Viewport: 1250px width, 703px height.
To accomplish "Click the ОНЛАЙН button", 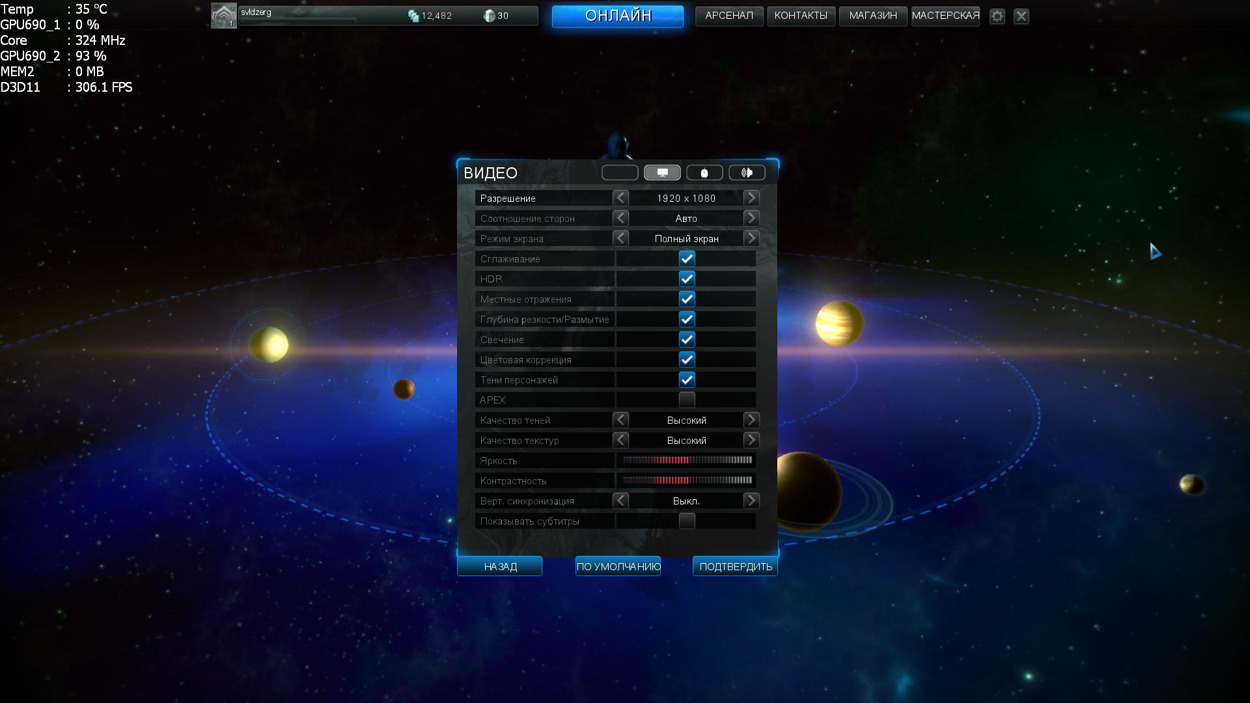I will click(618, 16).
